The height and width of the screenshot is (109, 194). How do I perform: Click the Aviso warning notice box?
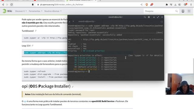pos(77,94)
